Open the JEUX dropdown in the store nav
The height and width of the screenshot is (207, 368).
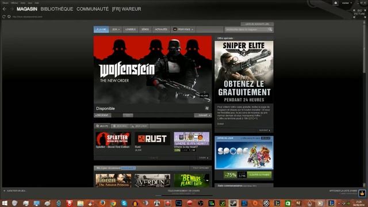(x=116, y=29)
